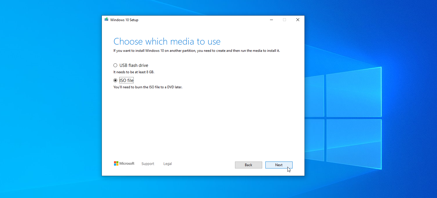Click the "USB flash drive" option label
The image size is (437, 198).
(134, 65)
